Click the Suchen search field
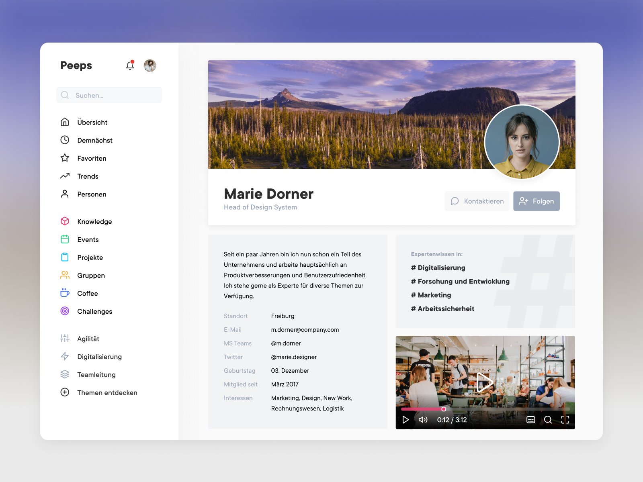The image size is (643, 482). click(x=109, y=95)
